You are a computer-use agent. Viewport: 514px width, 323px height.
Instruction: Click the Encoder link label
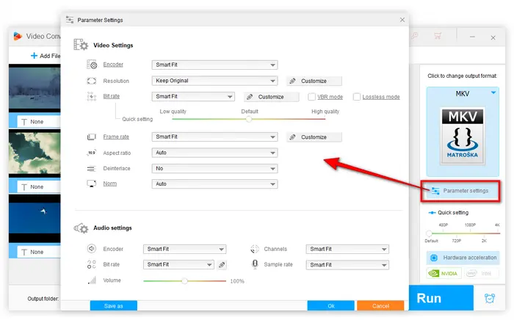(113, 65)
